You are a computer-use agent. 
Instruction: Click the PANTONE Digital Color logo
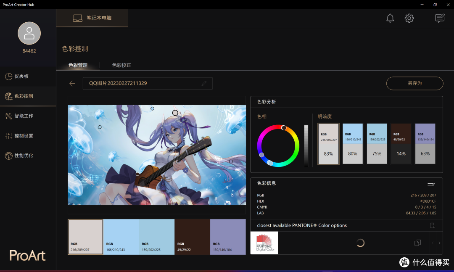pyautogui.click(x=264, y=243)
